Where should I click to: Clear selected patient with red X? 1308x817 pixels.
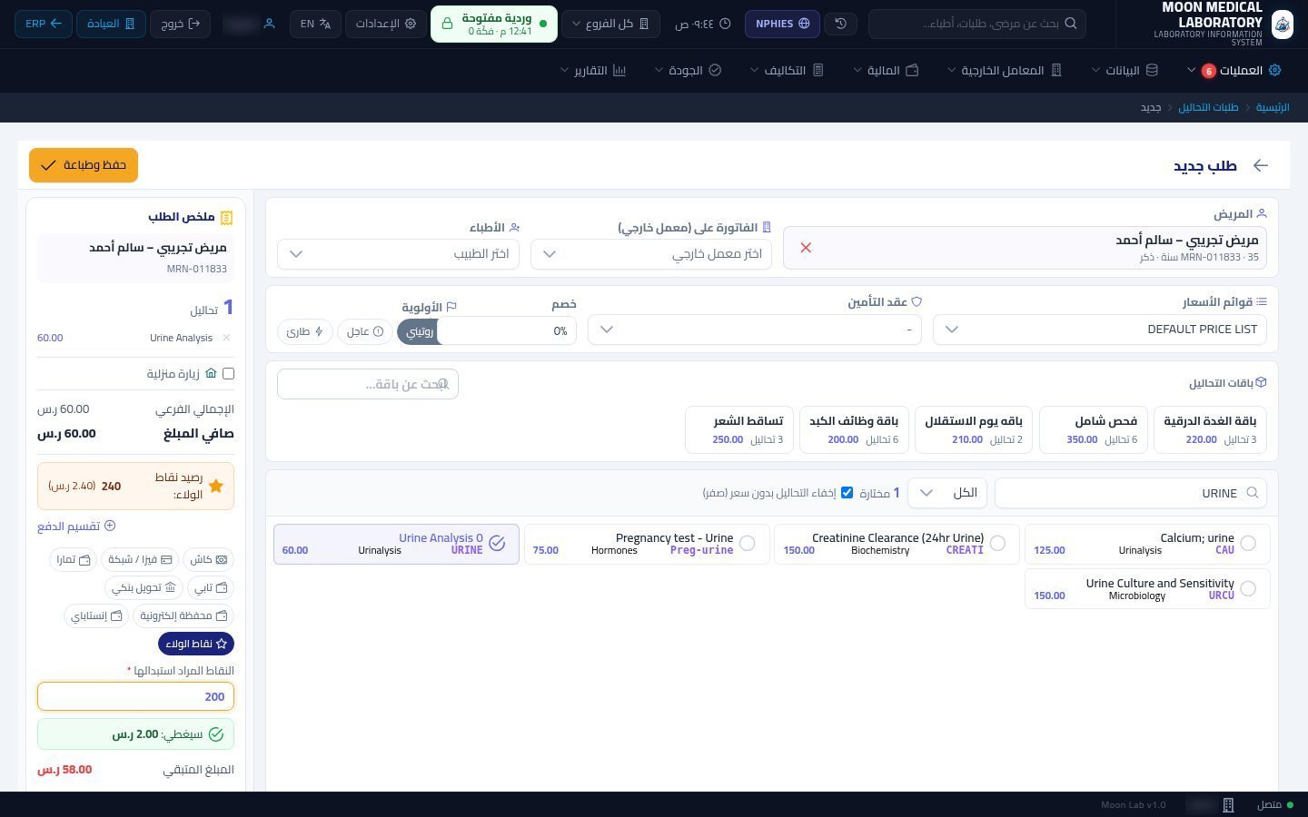tap(806, 248)
